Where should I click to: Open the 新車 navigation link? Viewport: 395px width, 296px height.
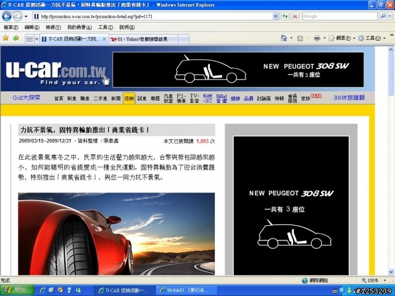72,99
